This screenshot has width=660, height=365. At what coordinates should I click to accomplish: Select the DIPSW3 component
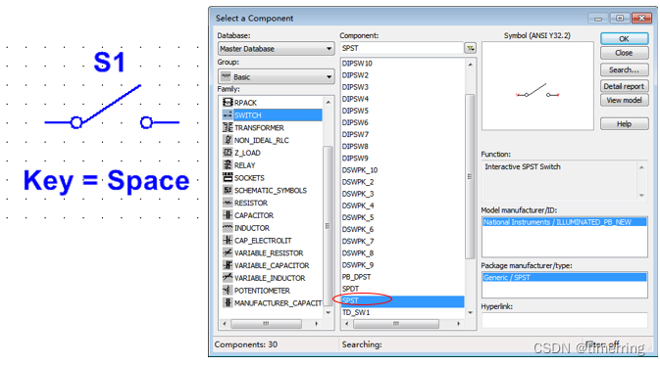[355, 87]
